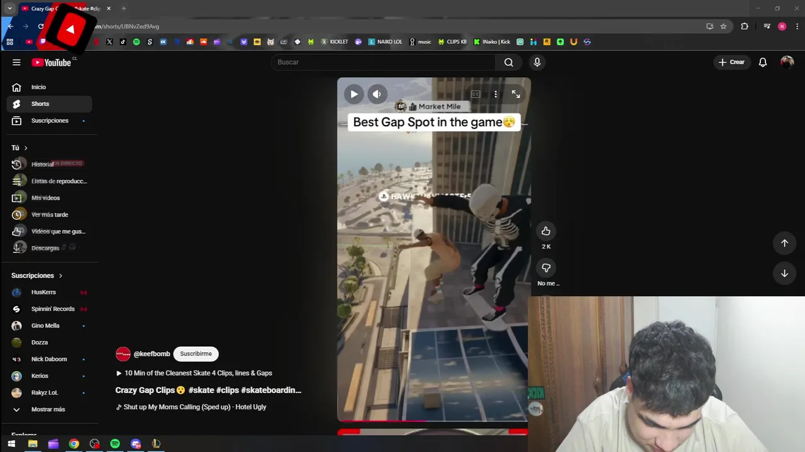Open the Chrome media controls
Viewport: 805px width, 452px height.
(767, 26)
